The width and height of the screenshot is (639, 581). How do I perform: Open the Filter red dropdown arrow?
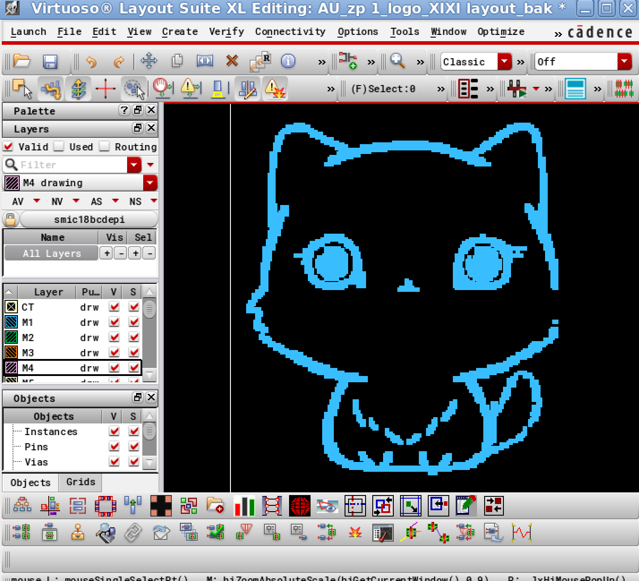(134, 165)
